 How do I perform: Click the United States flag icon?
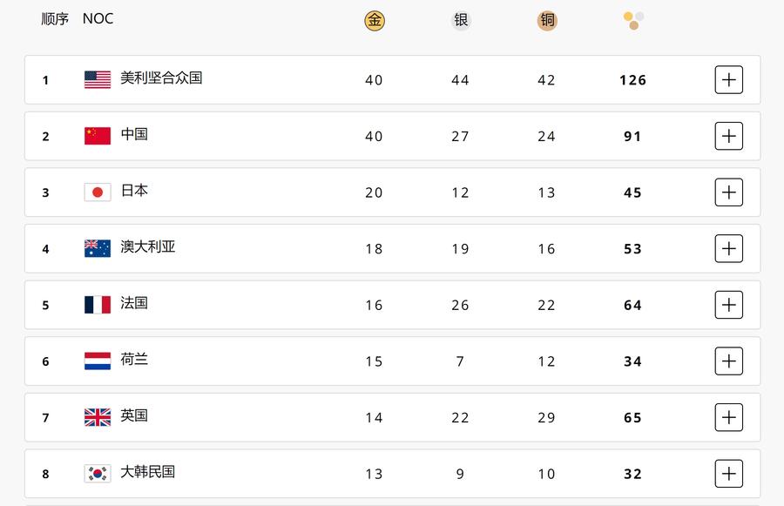point(98,79)
